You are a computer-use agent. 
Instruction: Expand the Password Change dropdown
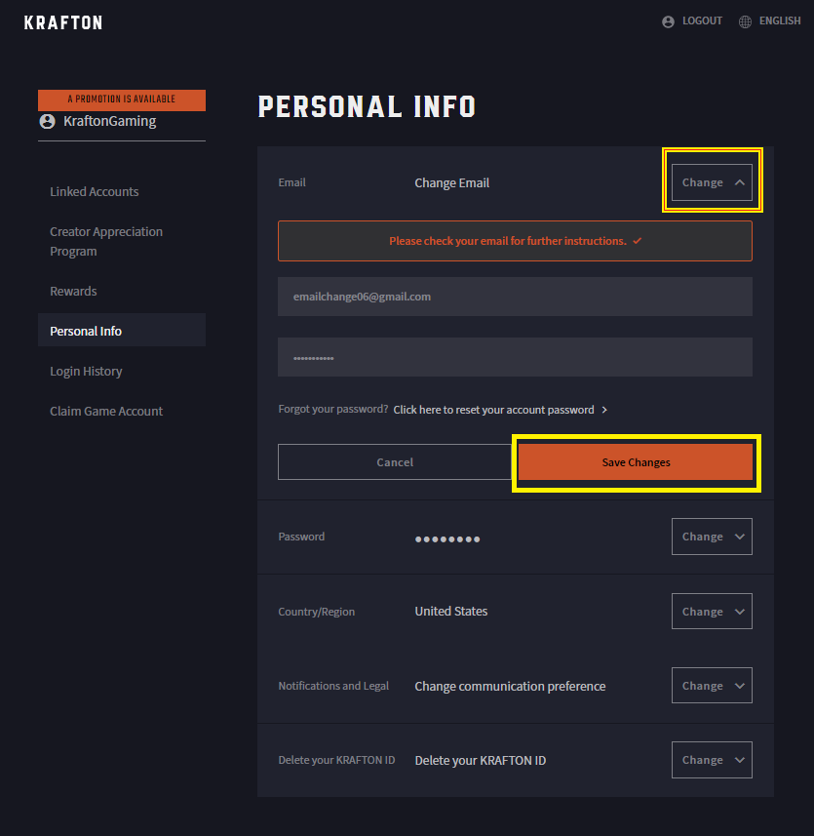coord(712,537)
